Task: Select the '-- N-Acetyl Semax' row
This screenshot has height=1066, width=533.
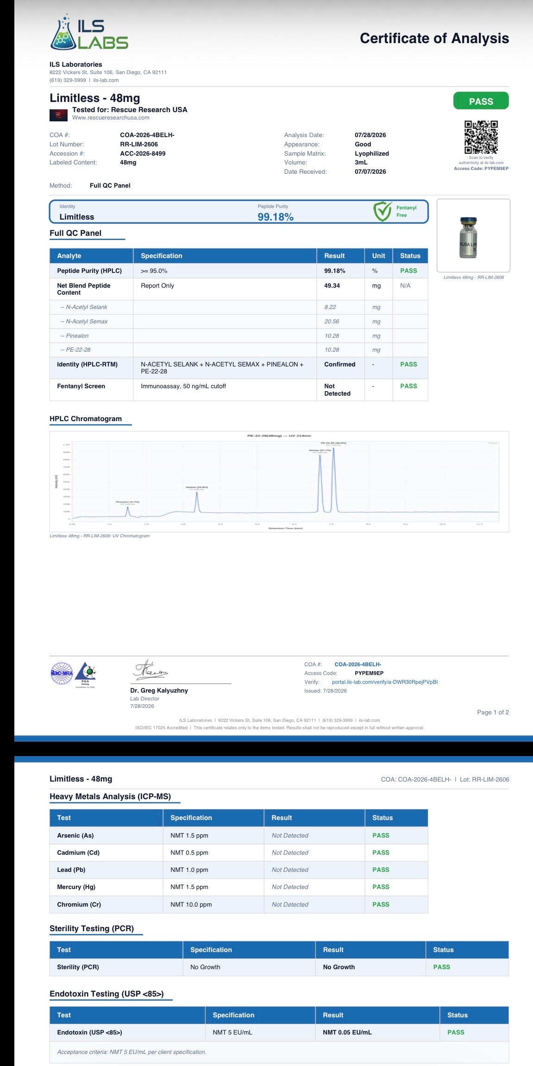Action: tap(238, 322)
